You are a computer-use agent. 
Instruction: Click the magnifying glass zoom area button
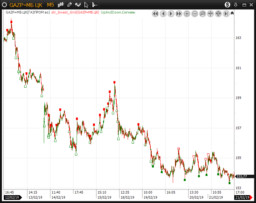pyautogui.click(x=202, y=14)
